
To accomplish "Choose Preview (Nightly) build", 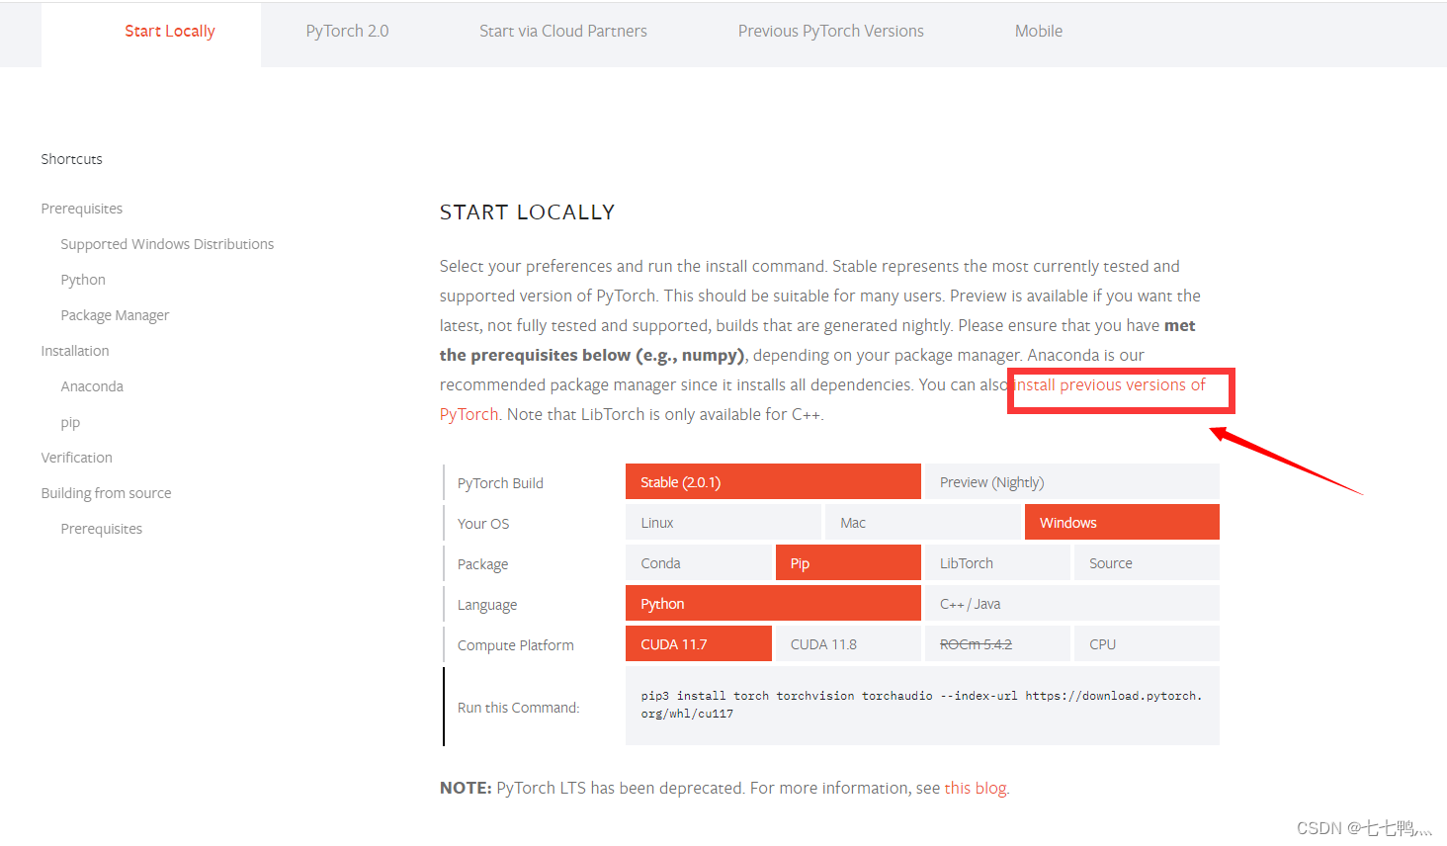I will pyautogui.click(x=1072, y=481).
